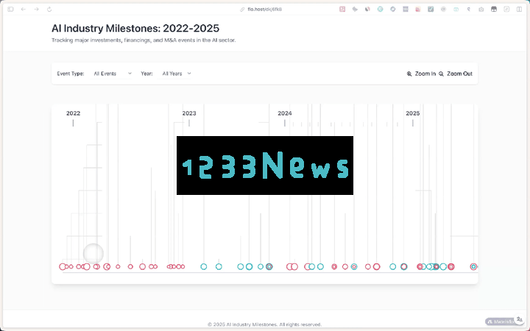Click the leftmost pink event marker on timeline

[x=62, y=267]
